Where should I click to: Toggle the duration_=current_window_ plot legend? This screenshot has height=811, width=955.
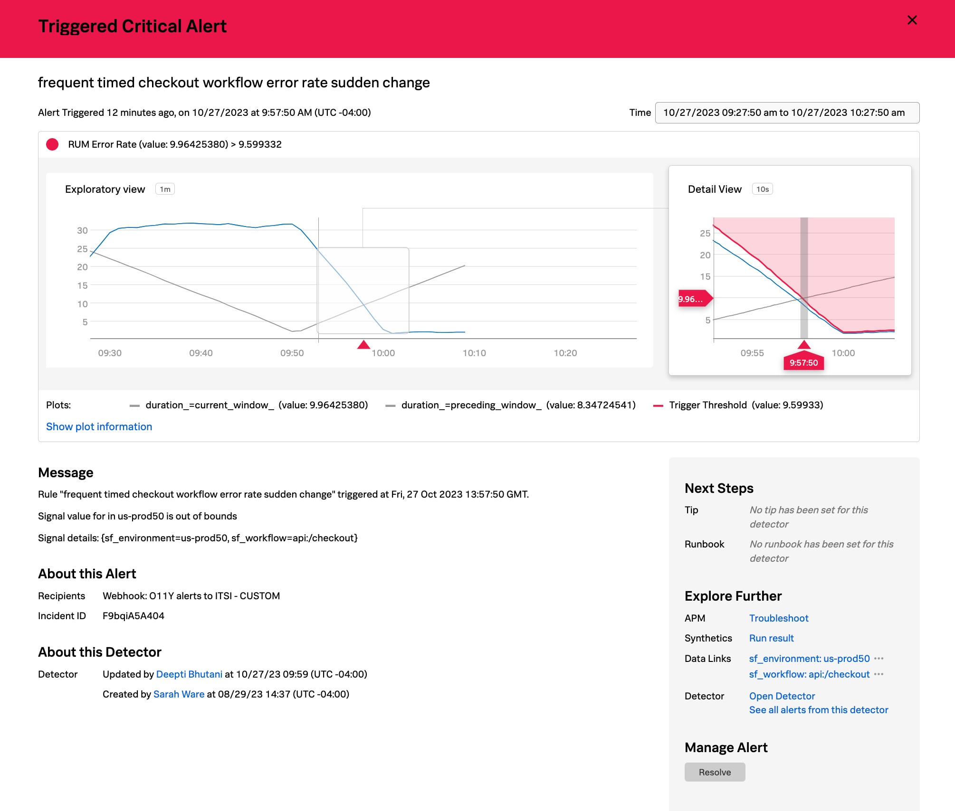[210, 405]
